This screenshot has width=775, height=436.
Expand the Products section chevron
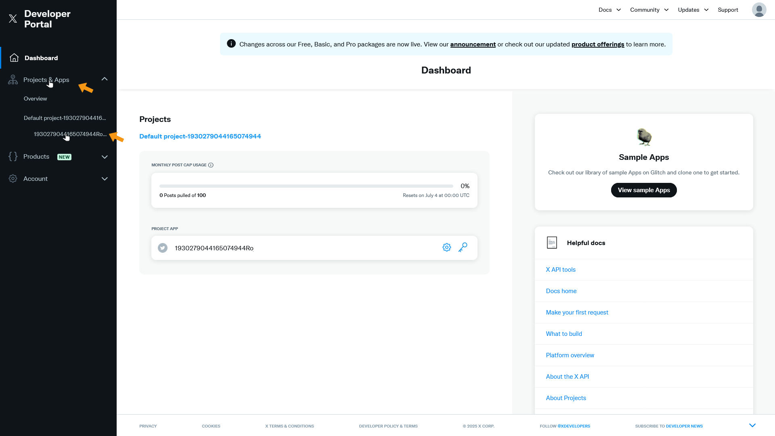[x=105, y=157]
